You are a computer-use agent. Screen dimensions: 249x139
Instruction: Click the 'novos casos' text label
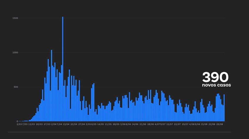(x=216, y=85)
